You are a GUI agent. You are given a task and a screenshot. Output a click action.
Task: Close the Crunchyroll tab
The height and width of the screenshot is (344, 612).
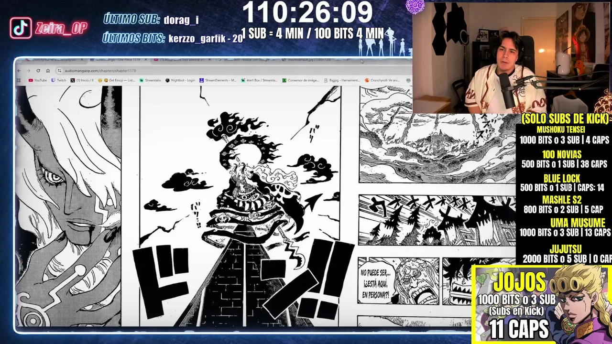[x=82, y=60]
